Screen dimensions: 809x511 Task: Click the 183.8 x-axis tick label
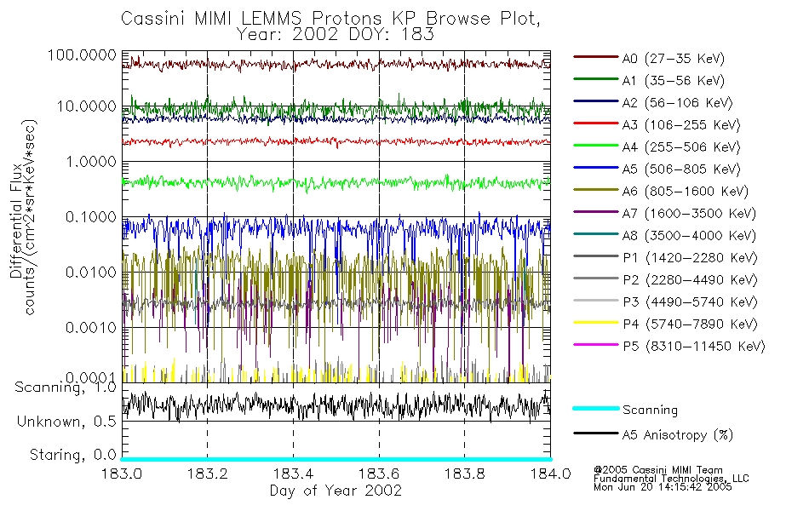tap(464, 474)
